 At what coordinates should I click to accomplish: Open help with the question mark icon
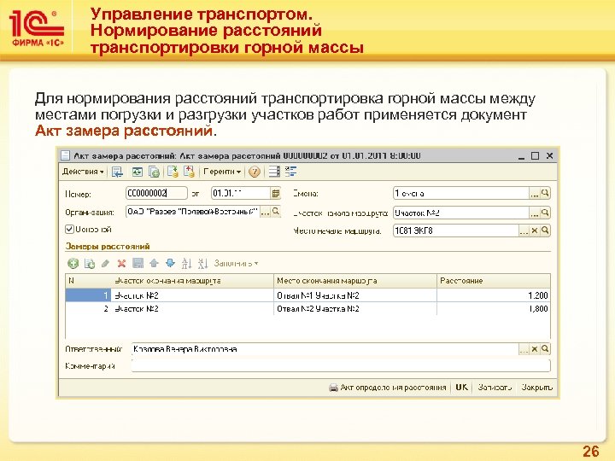click(x=255, y=172)
